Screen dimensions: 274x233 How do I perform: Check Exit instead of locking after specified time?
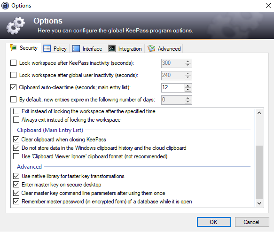click(x=16, y=111)
